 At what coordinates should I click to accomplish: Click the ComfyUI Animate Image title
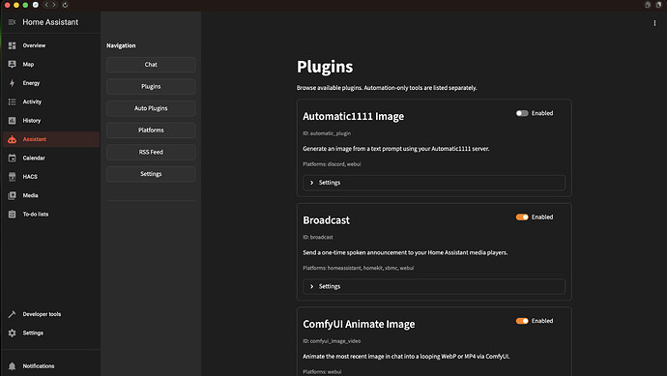click(x=359, y=324)
